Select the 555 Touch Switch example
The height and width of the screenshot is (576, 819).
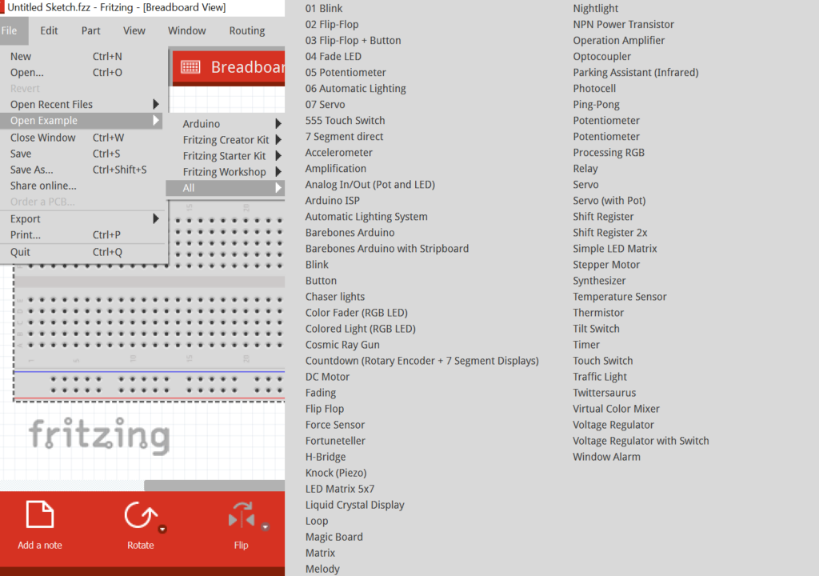coord(345,121)
